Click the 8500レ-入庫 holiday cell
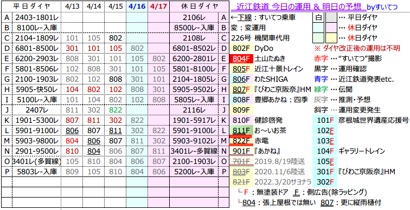This screenshot has width=410, height=210. 194,28
